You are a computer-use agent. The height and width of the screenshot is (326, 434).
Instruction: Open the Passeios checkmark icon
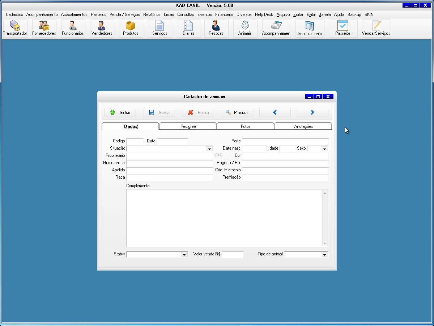tap(342, 28)
